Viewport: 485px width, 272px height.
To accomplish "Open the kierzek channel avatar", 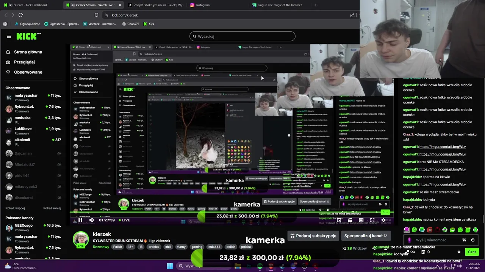I will pos(81,240).
